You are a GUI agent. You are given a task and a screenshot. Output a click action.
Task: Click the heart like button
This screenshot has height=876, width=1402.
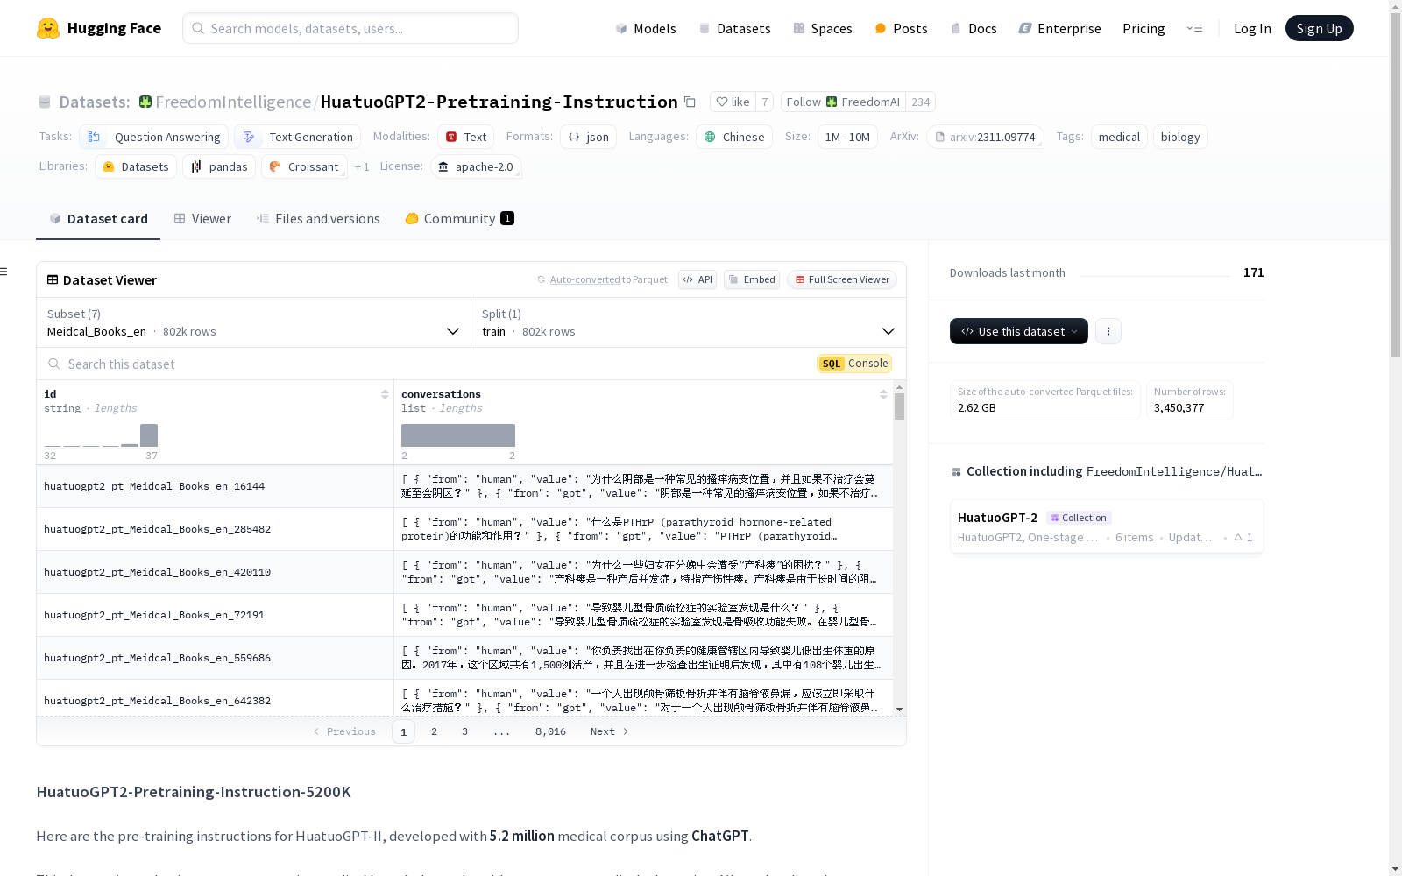733,102
